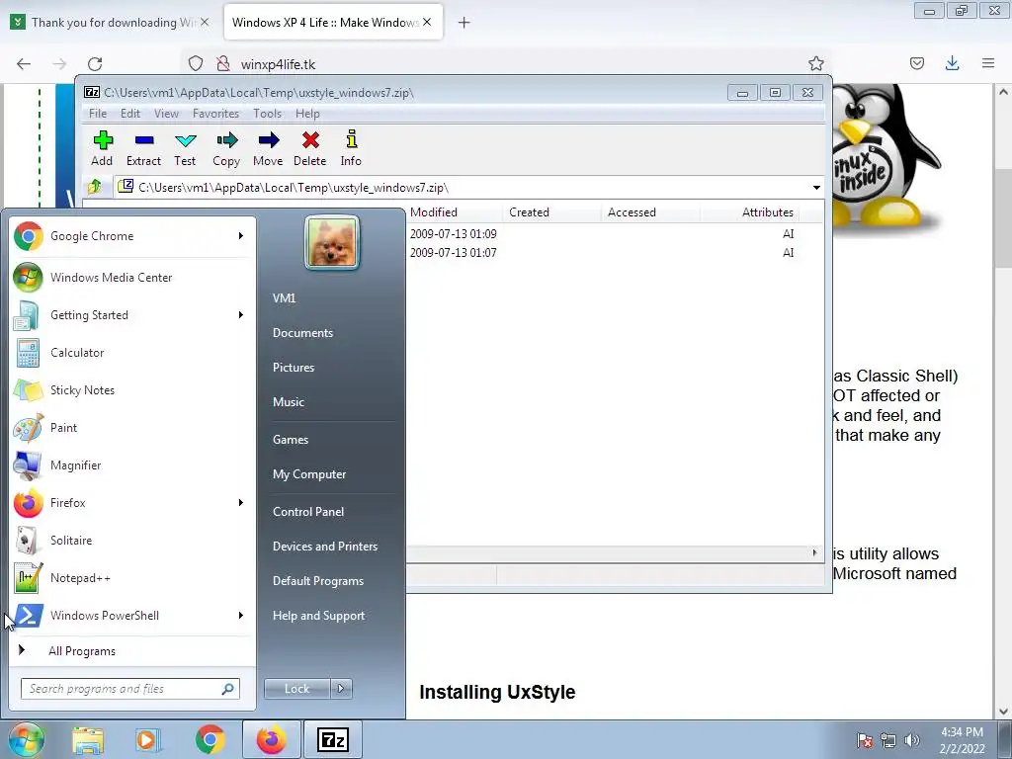Open Help and Support from Start menu
1012x759 pixels.
pos(319,616)
